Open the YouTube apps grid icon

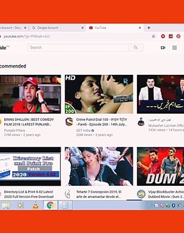coord(175,48)
